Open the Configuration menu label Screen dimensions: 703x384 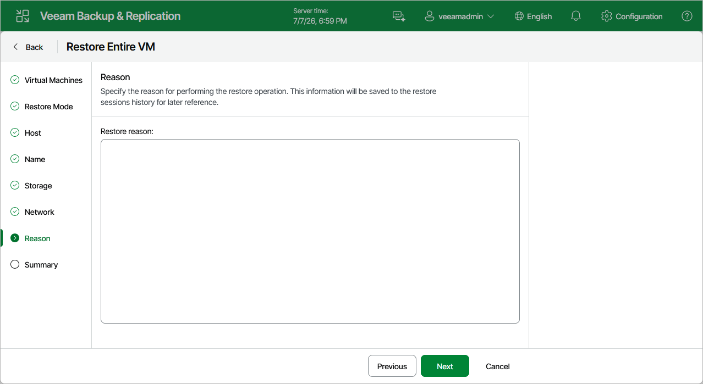tap(639, 16)
